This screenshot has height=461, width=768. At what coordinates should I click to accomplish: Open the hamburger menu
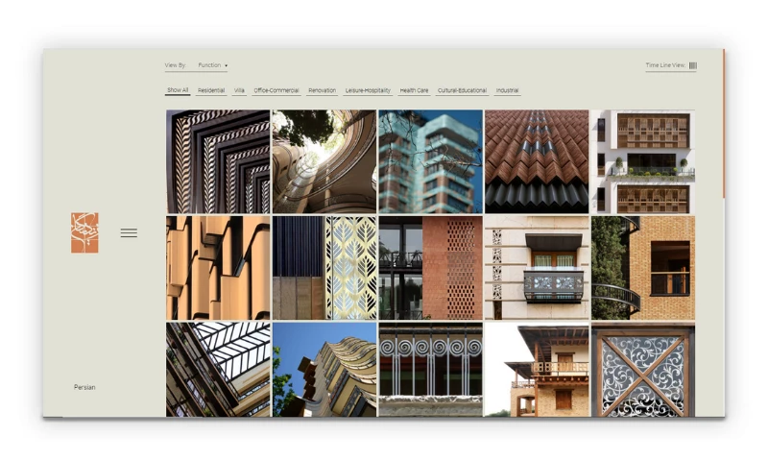(x=129, y=233)
